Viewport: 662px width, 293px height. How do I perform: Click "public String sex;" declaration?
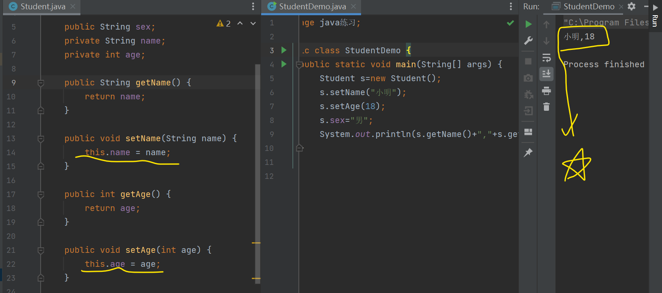coord(110,27)
